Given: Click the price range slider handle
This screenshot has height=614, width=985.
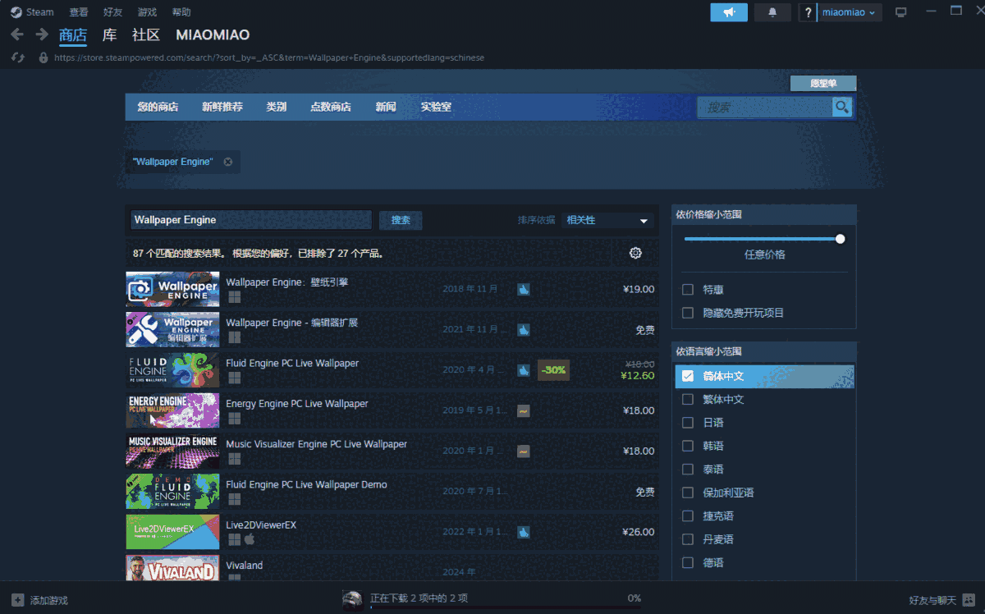Looking at the screenshot, I should coord(840,239).
